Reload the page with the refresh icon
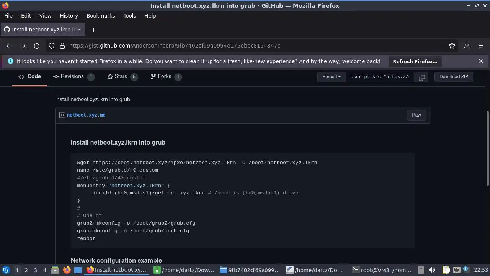Image resolution: width=490 pixels, height=276 pixels. tap(37, 46)
